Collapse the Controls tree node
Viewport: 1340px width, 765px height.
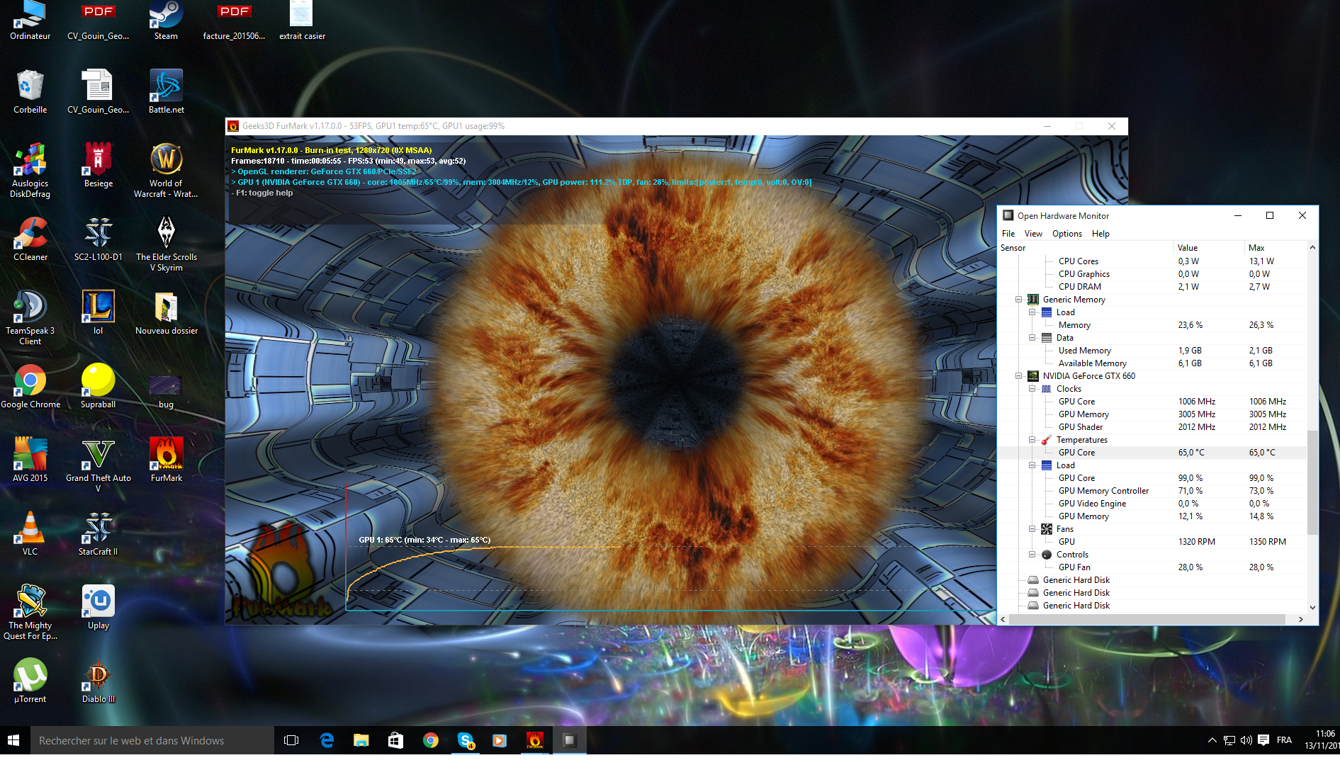[1032, 555]
